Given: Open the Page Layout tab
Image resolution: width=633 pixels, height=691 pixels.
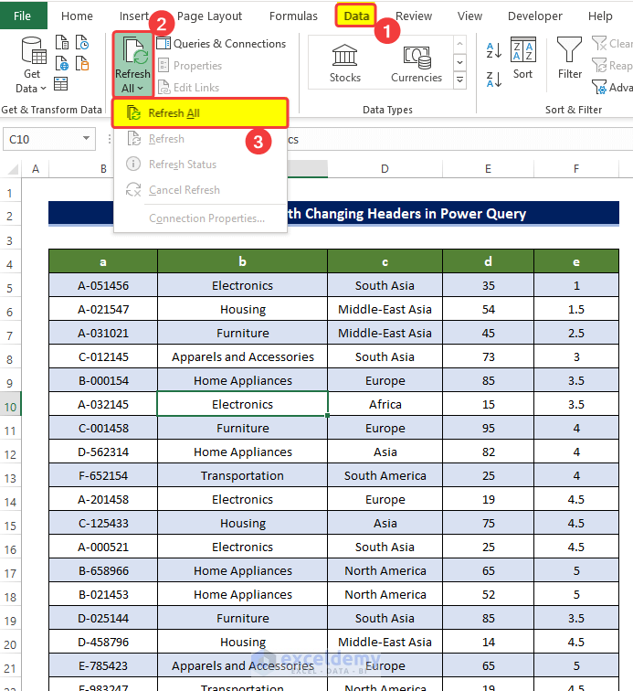Looking at the screenshot, I should coord(209,16).
